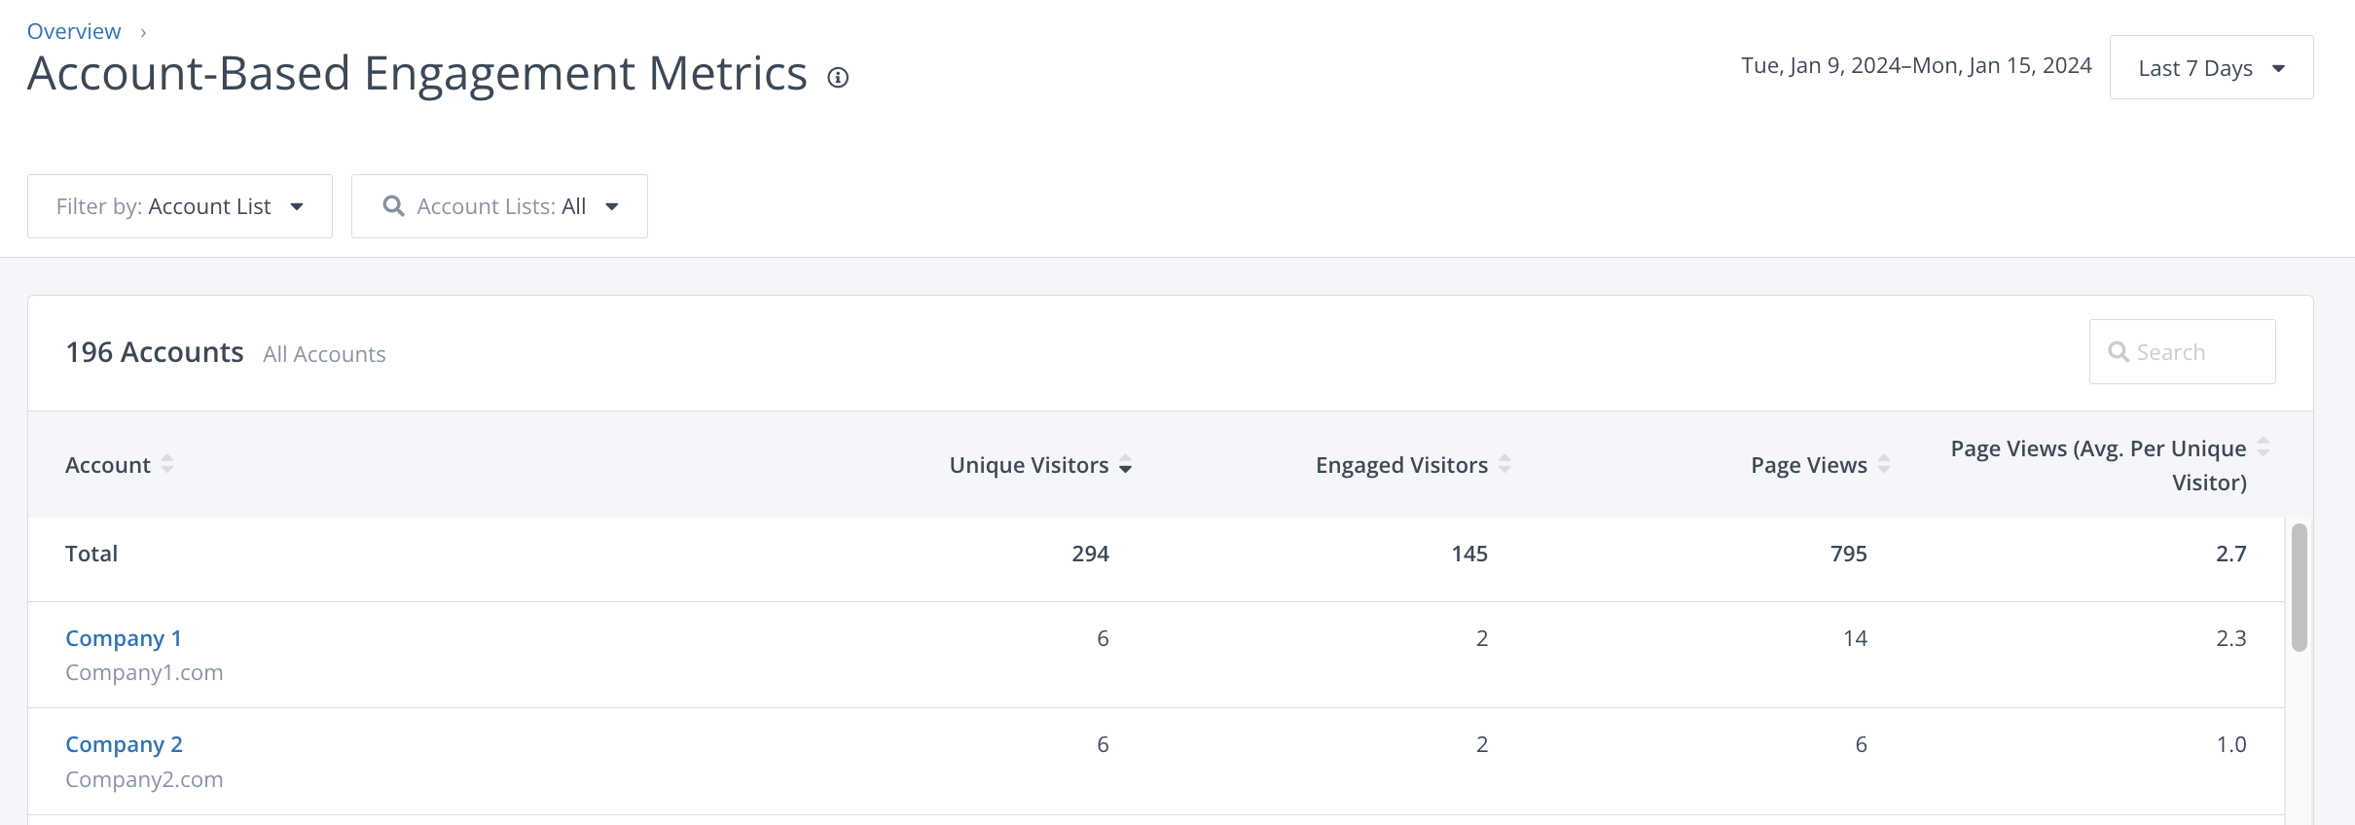This screenshot has width=2355, height=825.
Task: Click the Engaged Visitors column header
Action: pyautogui.click(x=1401, y=465)
